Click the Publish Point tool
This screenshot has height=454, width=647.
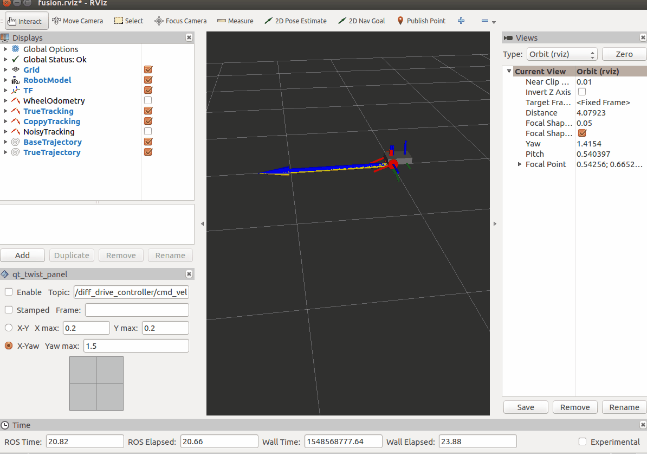pos(421,21)
